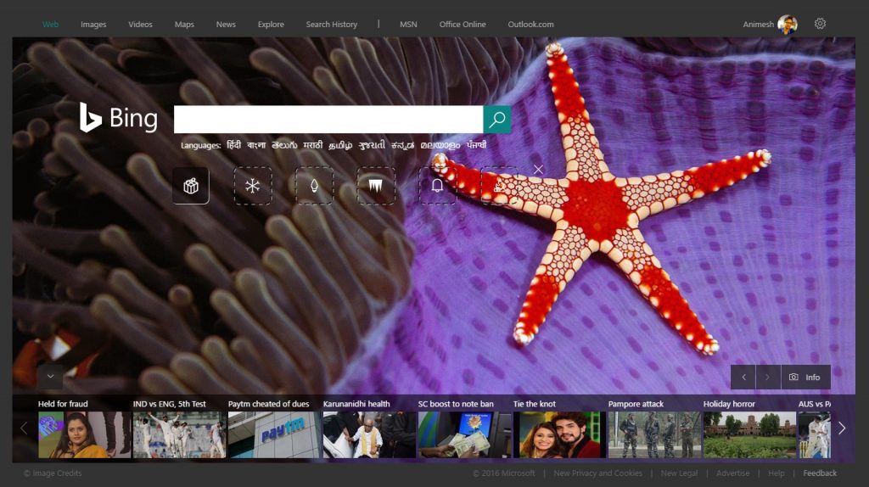The width and height of the screenshot is (869, 487).
Task: Select the snowflake holiday icon
Action: point(253,186)
